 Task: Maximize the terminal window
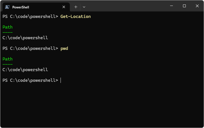(184, 6)
